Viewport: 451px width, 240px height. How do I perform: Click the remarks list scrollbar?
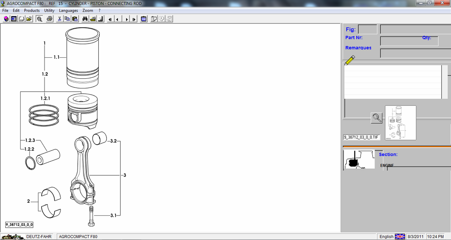444,82
